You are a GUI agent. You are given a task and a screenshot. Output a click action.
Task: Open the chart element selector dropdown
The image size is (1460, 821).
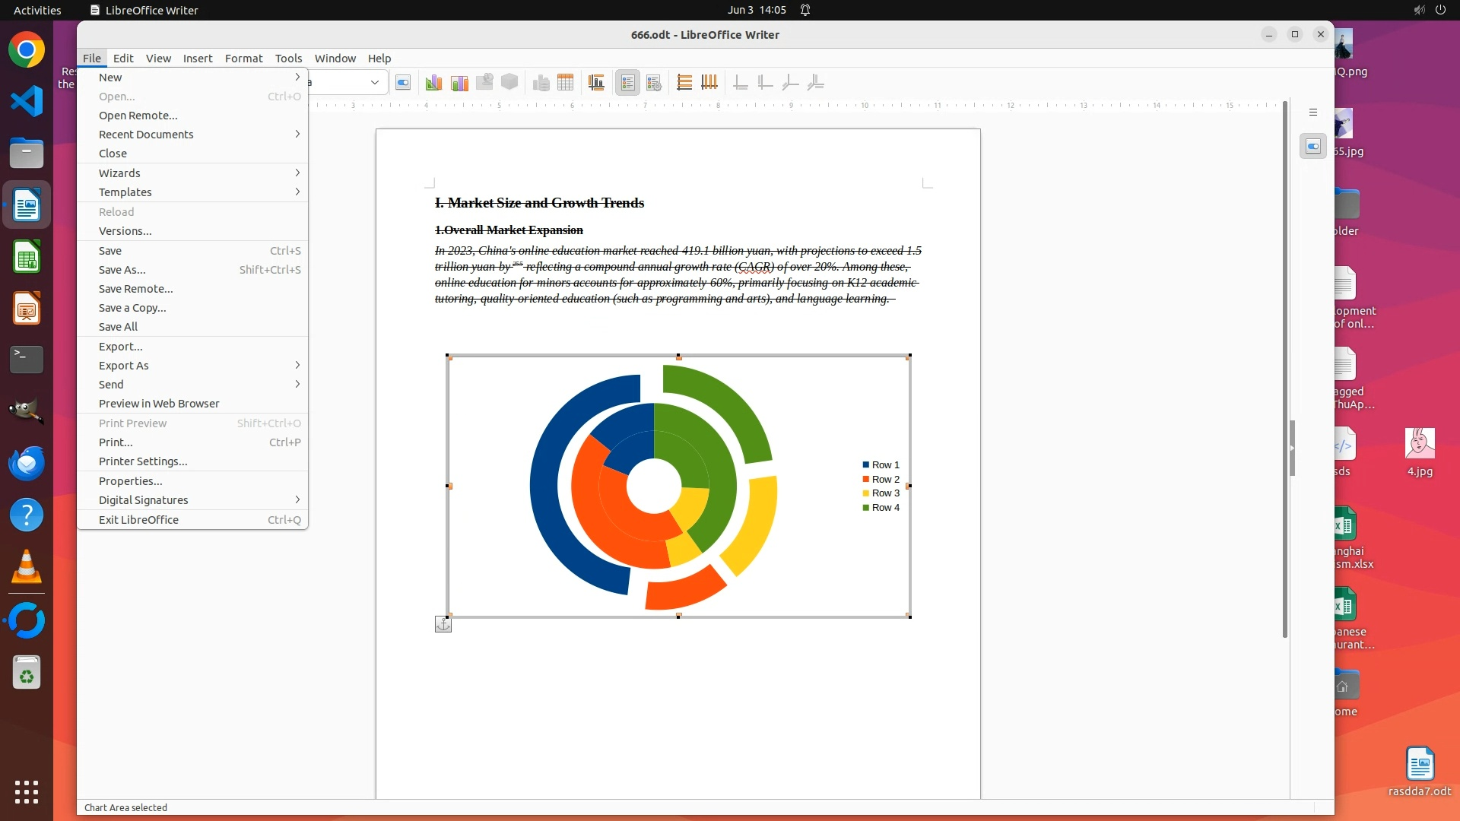pyautogui.click(x=374, y=82)
